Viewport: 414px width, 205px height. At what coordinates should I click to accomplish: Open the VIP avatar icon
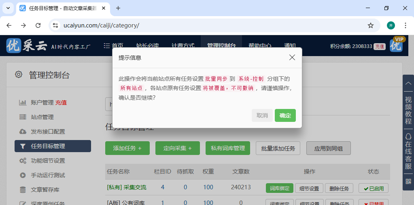tap(397, 45)
